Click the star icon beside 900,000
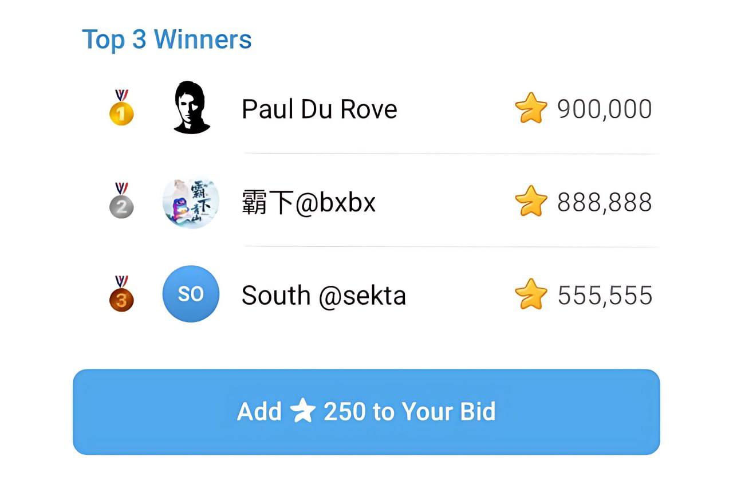 click(x=531, y=109)
